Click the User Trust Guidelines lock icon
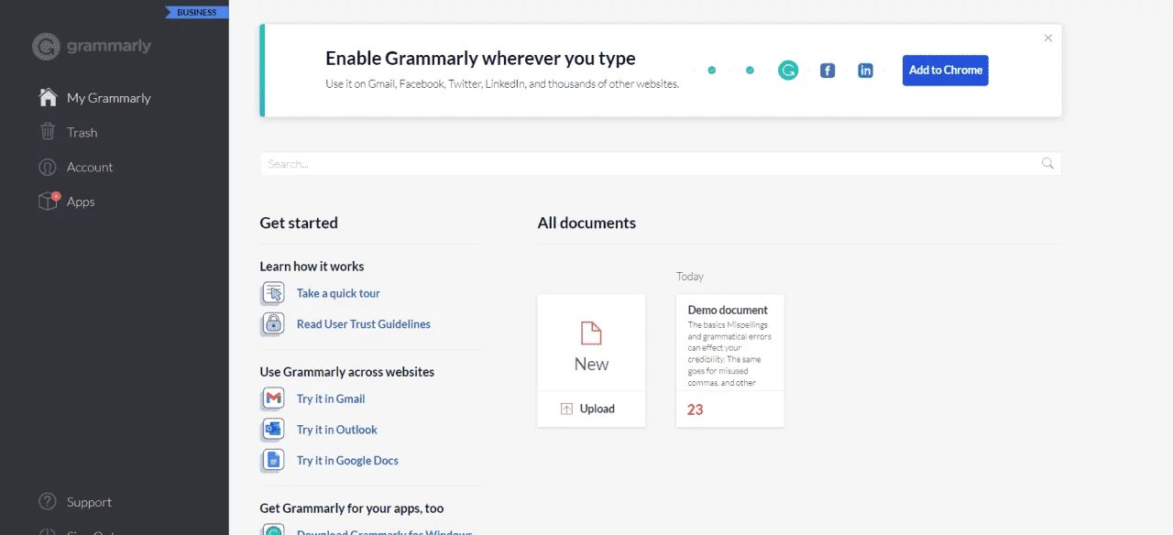This screenshot has width=1173, height=535. [273, 324]
